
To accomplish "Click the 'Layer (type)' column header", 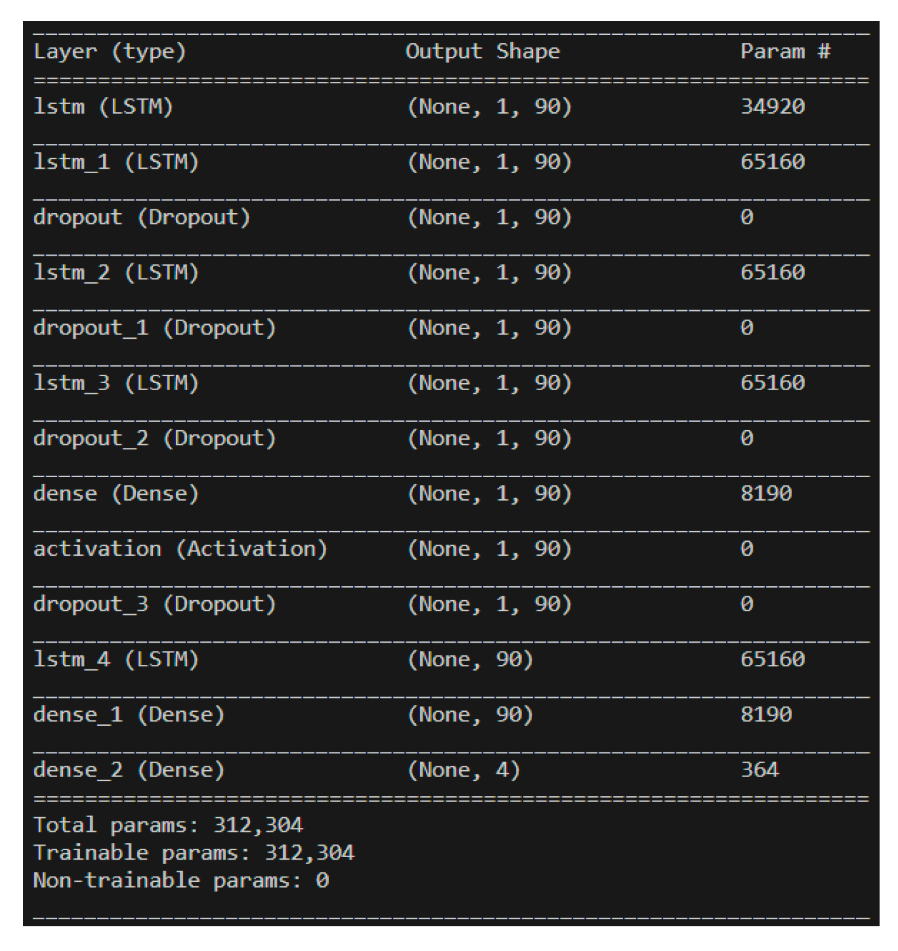I will 109,51.
